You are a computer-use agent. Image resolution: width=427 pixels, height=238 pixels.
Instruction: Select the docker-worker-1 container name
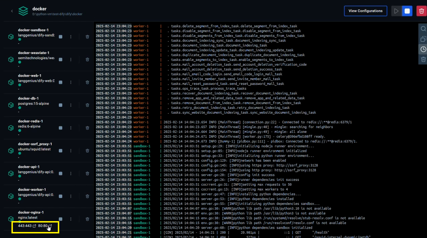pos(32,190)
